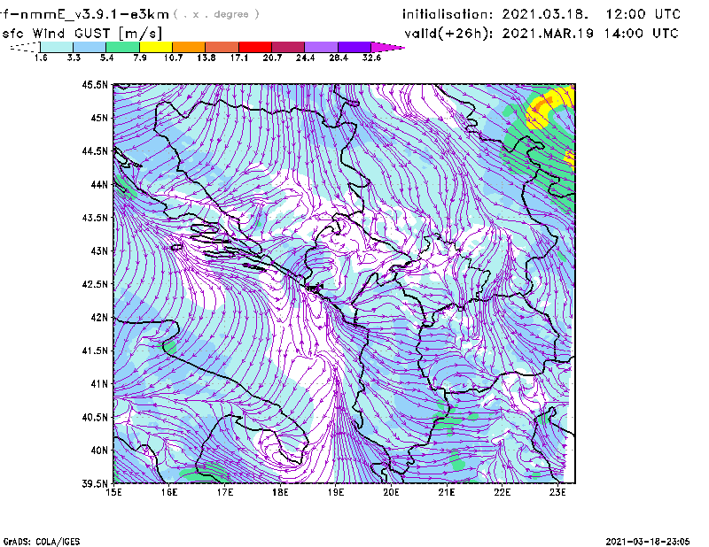Image resolution: width=709 pixels, height=547 pixels.
Task: Click the dashed white arrow at legend start
Action: tap(25, 47)
